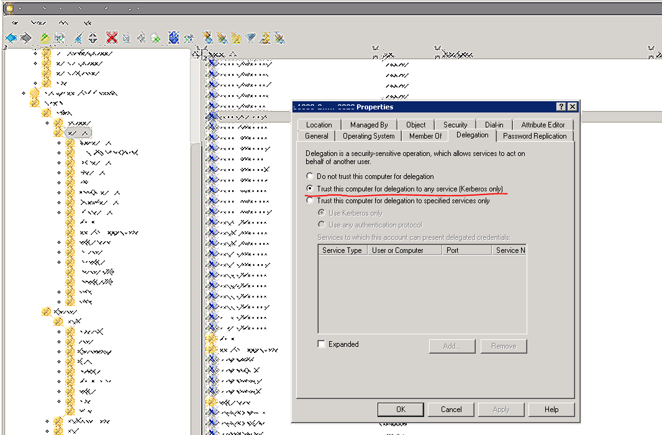Confirm the dialog with OK
This screenshot has height=435, width=662.
(x=401, y=410)
